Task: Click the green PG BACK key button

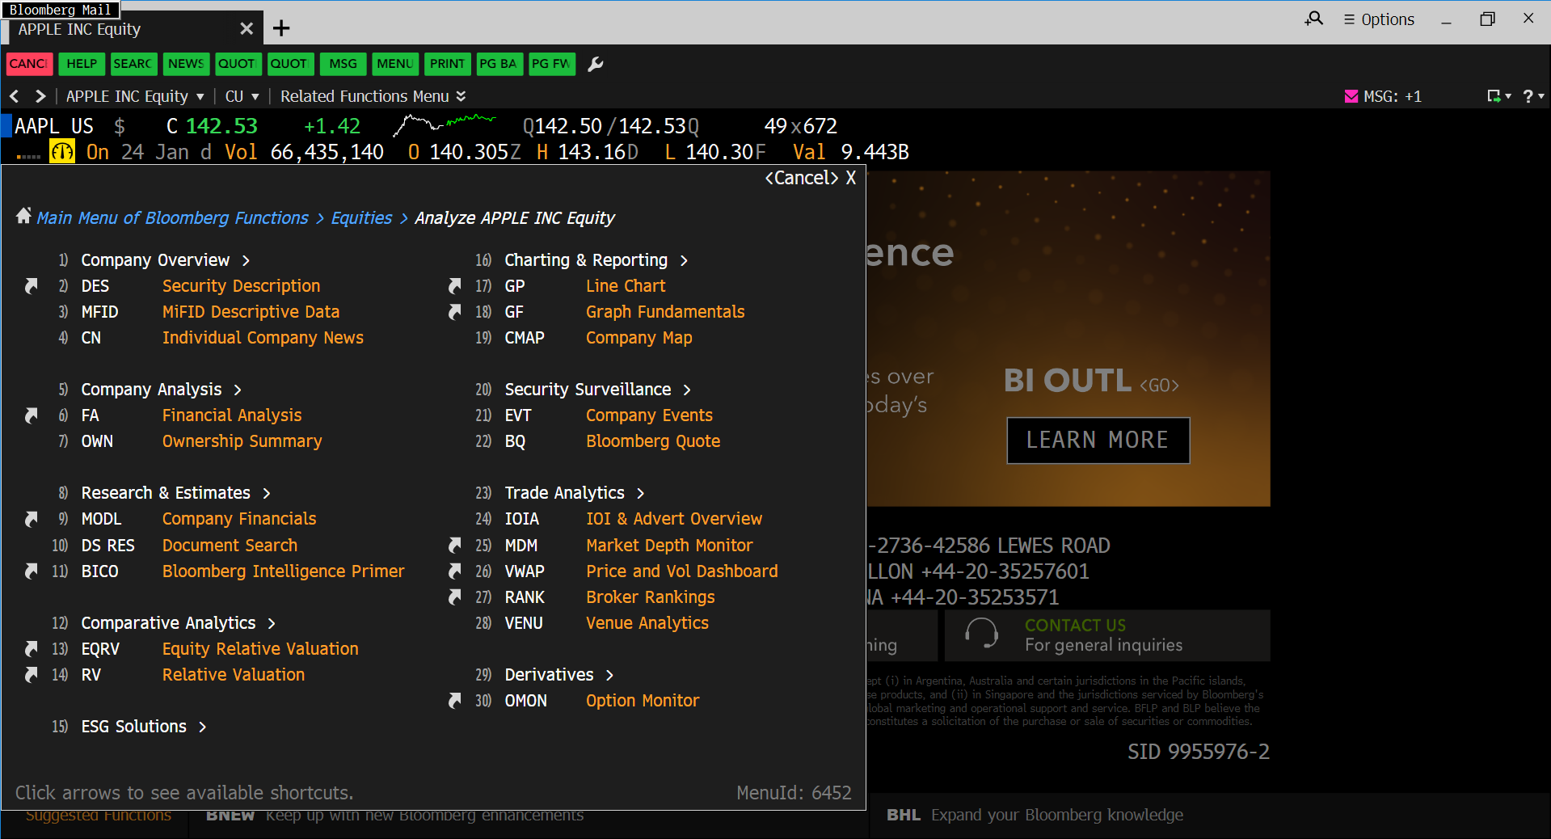Action: point(499,64)
